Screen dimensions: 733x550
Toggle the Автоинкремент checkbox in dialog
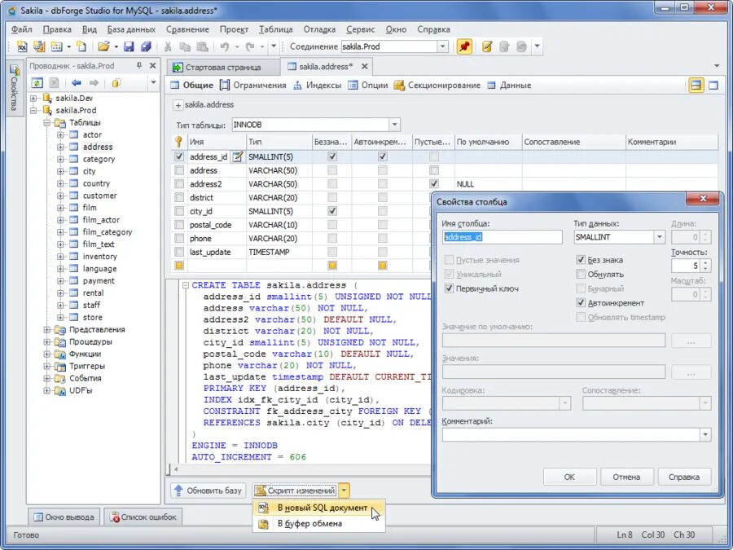pos(581,302)
